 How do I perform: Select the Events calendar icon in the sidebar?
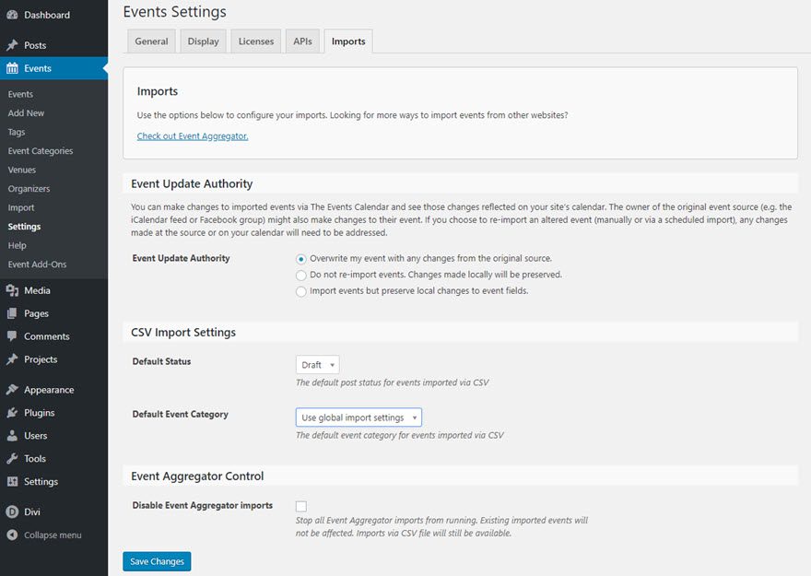tap(13, 67)
